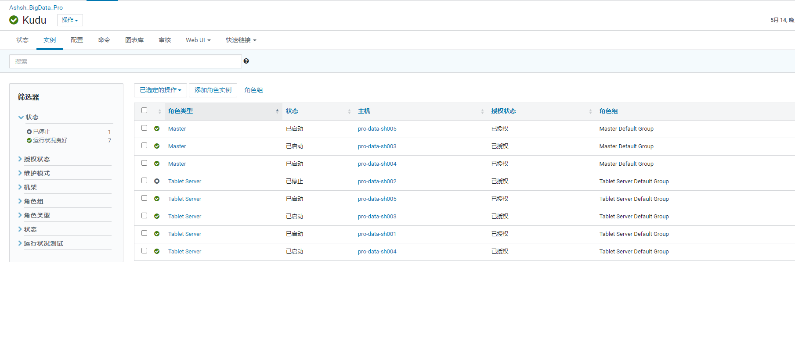
Task: Check the box for Master on pro-data-sh005
Action: click(144, 128)
